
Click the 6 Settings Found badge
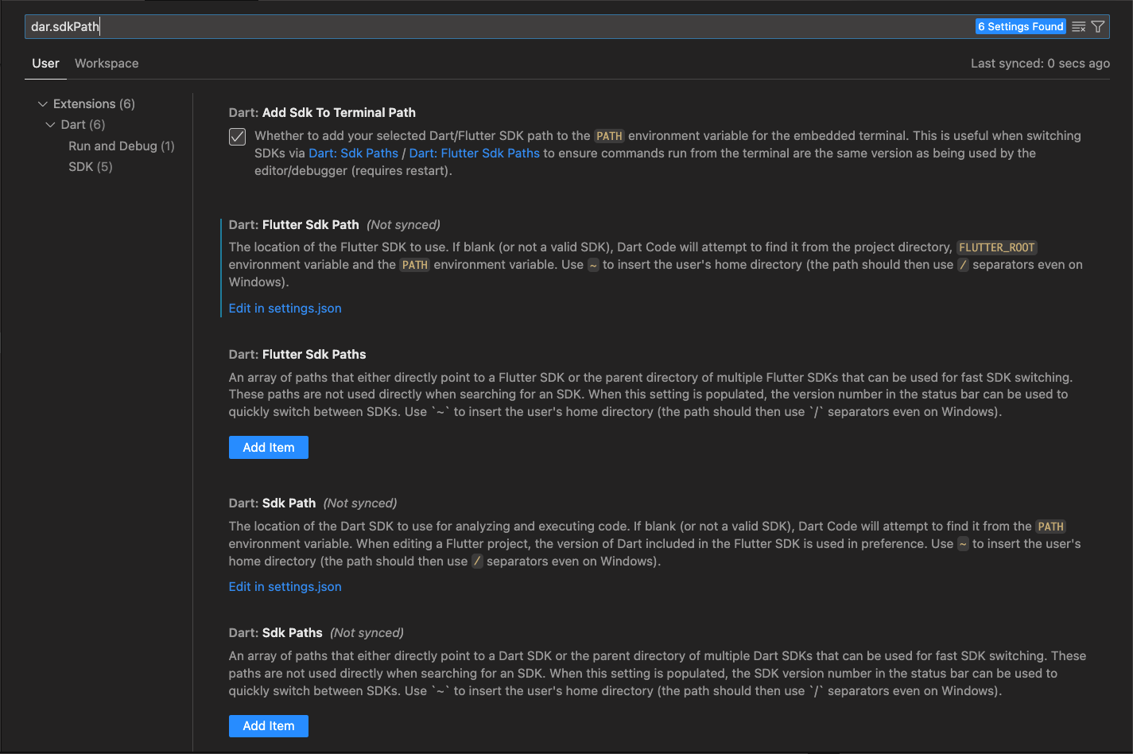coord(1020,27)
